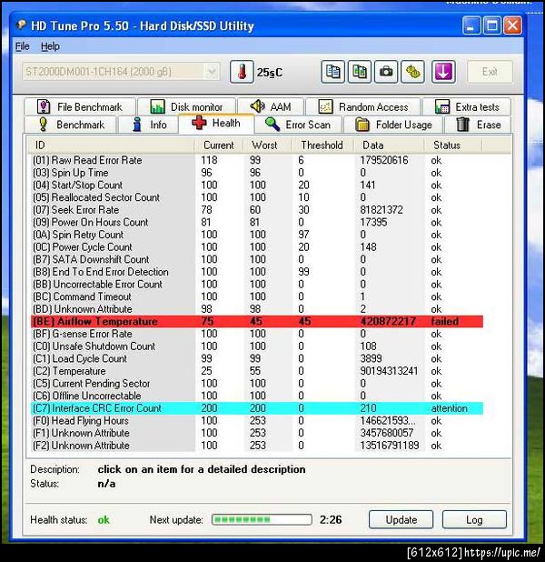Open the Error Scan tab
545x562 pixels.
(x=299, y=125)
